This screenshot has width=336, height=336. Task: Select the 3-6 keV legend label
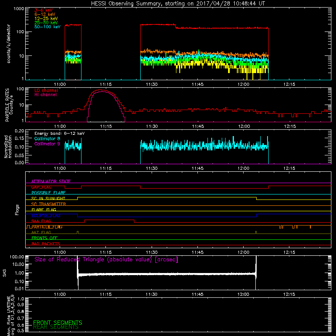44,10
